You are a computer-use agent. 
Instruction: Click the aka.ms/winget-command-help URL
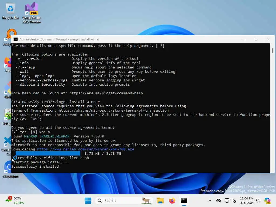coord(106,93)
